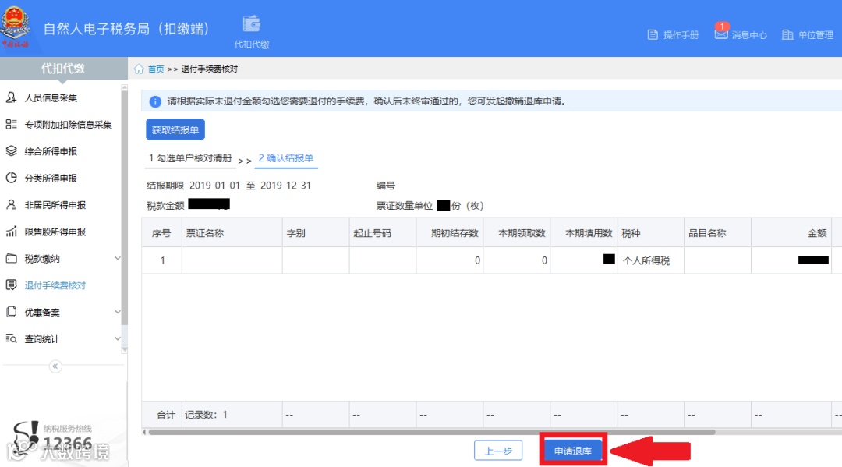Go to 首页 via home icon
Viewport: 842px width, 467px height.
(139, 69)
